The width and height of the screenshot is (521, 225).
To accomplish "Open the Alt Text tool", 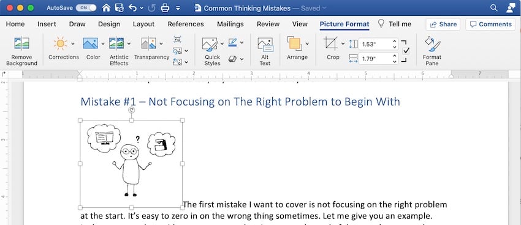I will click(x=265, y=51).
